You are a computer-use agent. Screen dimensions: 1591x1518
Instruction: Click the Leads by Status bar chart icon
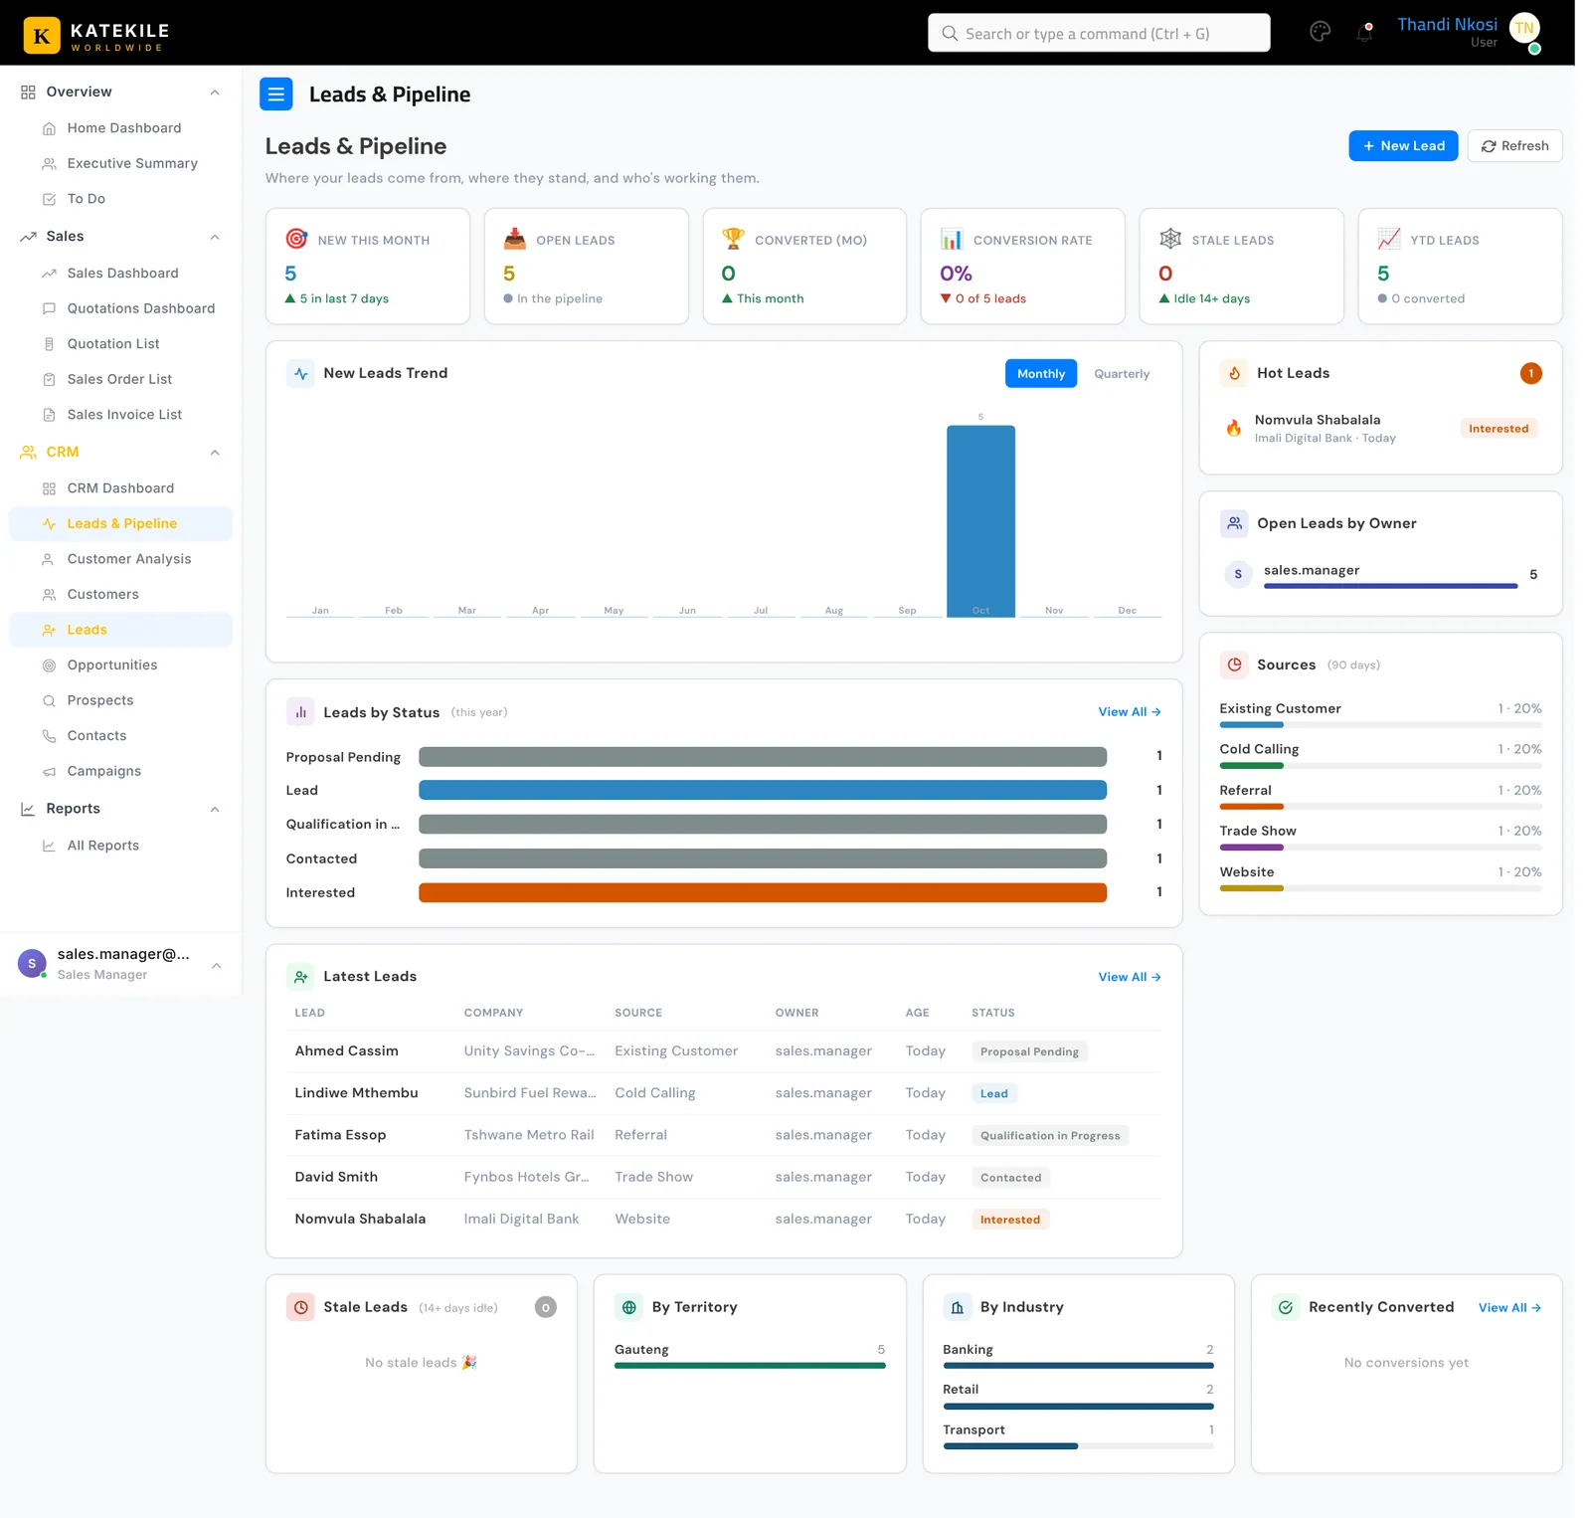pos(300,712)
